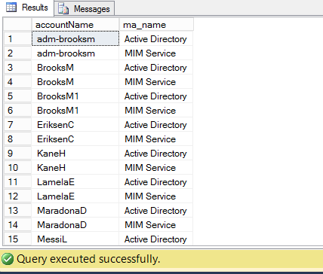
Task: Click the KaneH cell in row 10
Action: (75, 168)
